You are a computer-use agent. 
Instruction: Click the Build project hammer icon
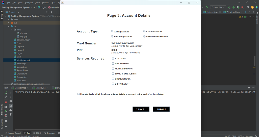click(x=207, y=7)
